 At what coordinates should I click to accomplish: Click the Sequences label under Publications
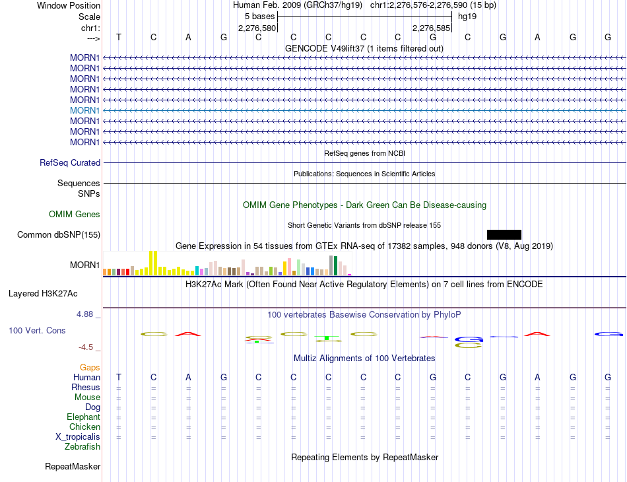pos(79,183)
